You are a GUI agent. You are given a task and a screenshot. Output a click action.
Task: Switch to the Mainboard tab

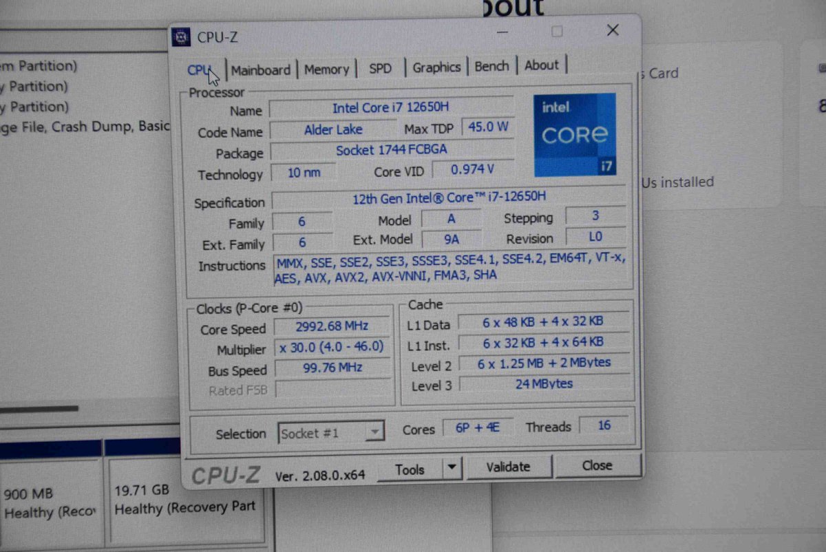point(260,70)
